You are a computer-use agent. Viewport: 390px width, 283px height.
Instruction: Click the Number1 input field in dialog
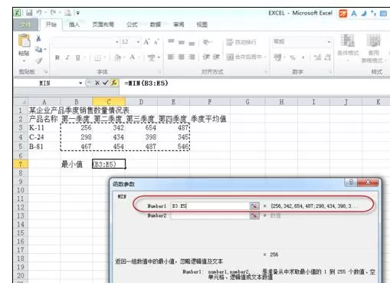(x=210, y=206)
